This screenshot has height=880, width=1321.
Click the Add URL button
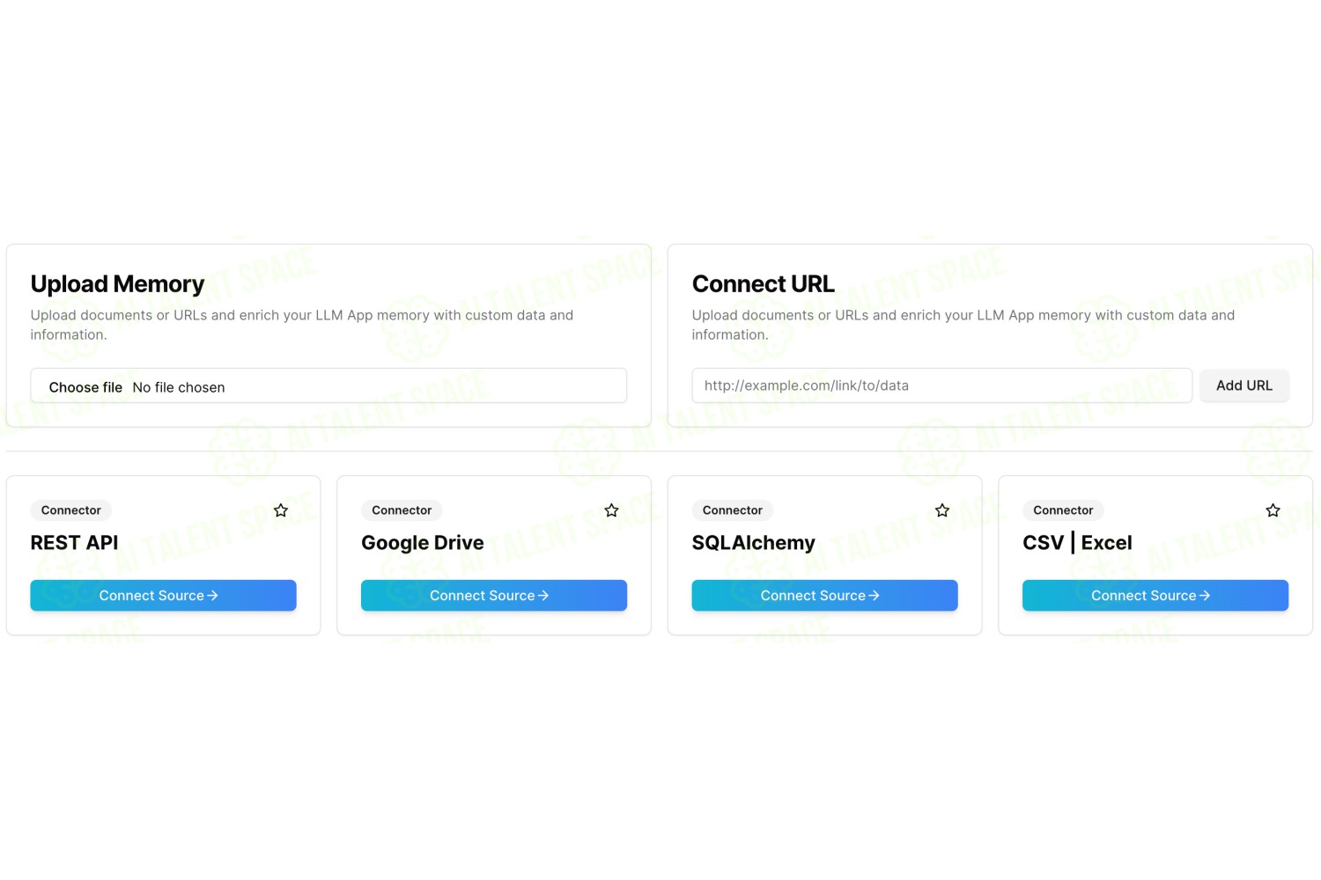click(x=1244, y=385)
